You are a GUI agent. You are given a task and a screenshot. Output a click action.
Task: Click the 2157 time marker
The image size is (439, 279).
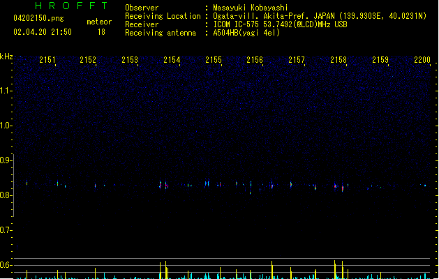297,60
